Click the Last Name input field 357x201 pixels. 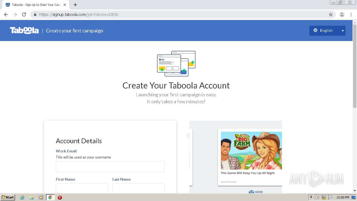click(138, 188)
